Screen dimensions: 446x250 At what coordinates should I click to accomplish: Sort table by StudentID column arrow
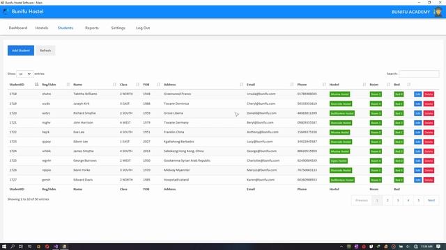point(37,85)
